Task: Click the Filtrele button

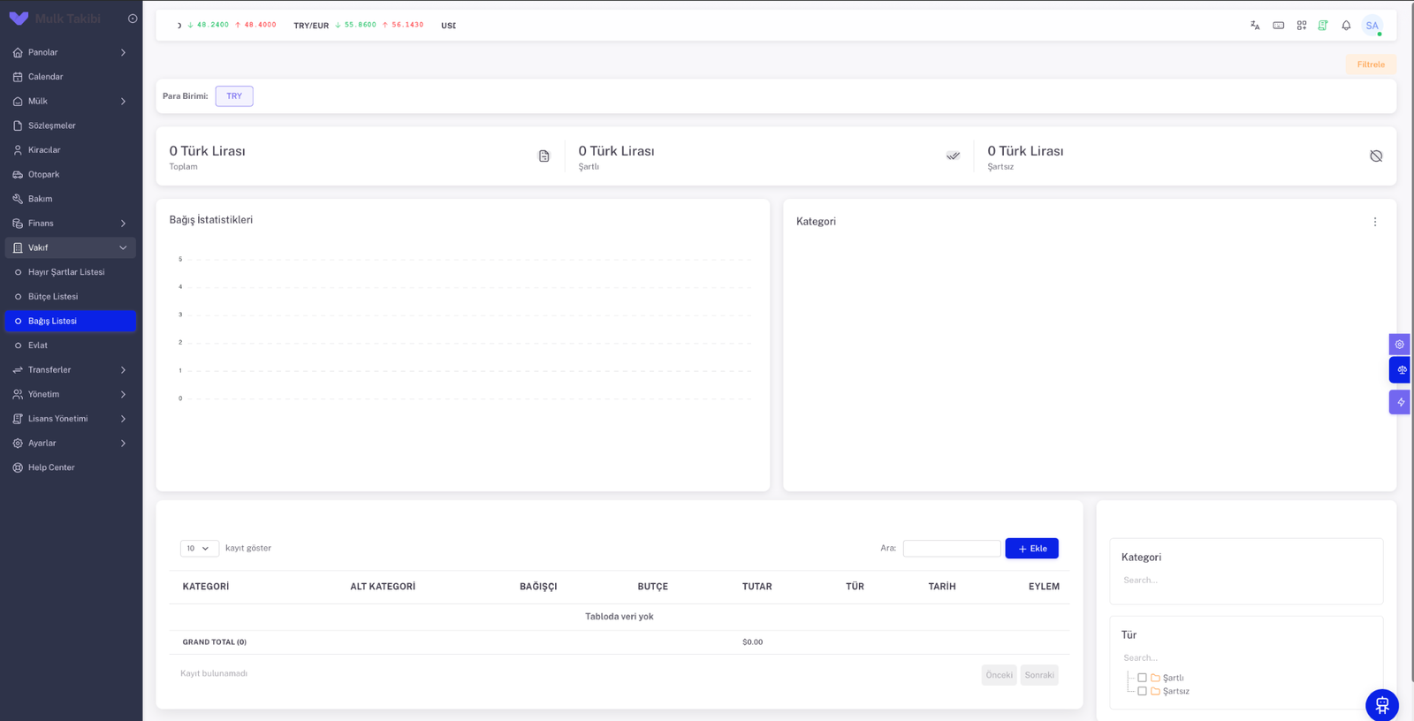Action: [1371, 65]
